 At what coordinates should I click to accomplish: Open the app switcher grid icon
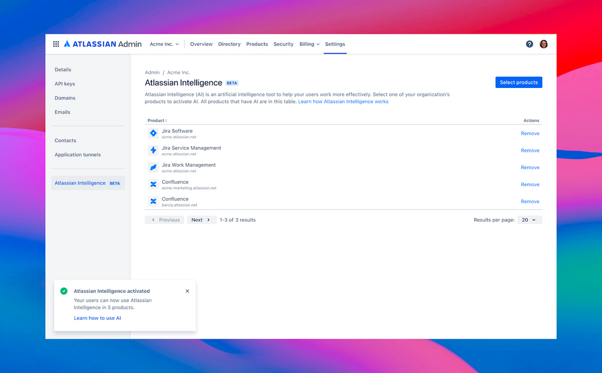[x=56, y=44]
